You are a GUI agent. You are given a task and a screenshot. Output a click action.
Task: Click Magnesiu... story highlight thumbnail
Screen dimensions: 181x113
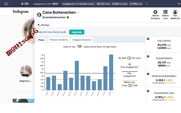tap(26, 71)
